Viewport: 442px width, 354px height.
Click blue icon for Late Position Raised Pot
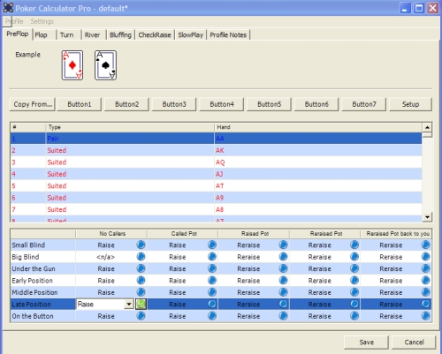point(283,304)
